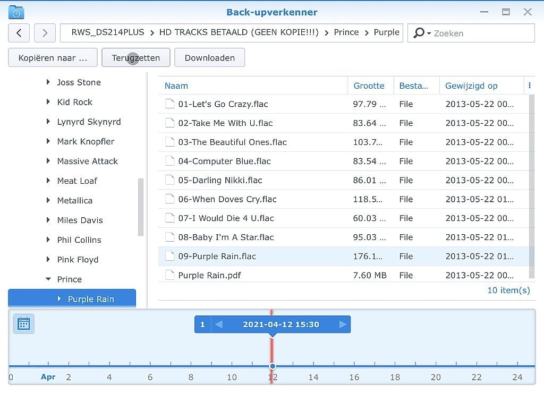Expand the Pink Floyd folder
The height and width of the screenshot is (393, 544).
48,259
